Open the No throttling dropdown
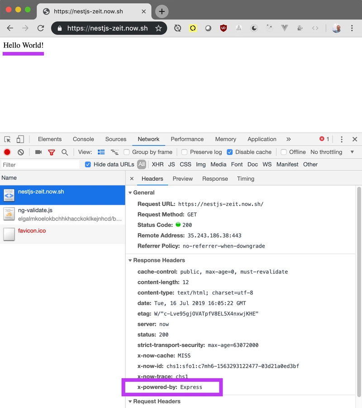The image size is (362, 408). [326, 152]
